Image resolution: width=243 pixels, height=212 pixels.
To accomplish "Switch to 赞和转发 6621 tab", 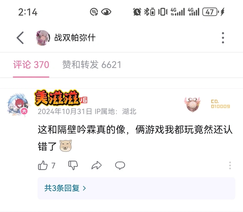I will tap(92, 65).
